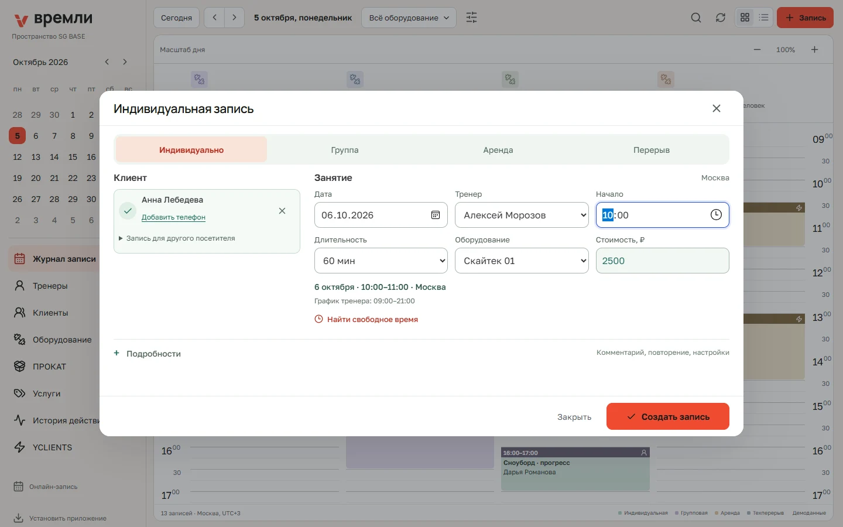Select October 14 in mini calendar
This screenshot has width=843, height=527.
click(54, 157)
